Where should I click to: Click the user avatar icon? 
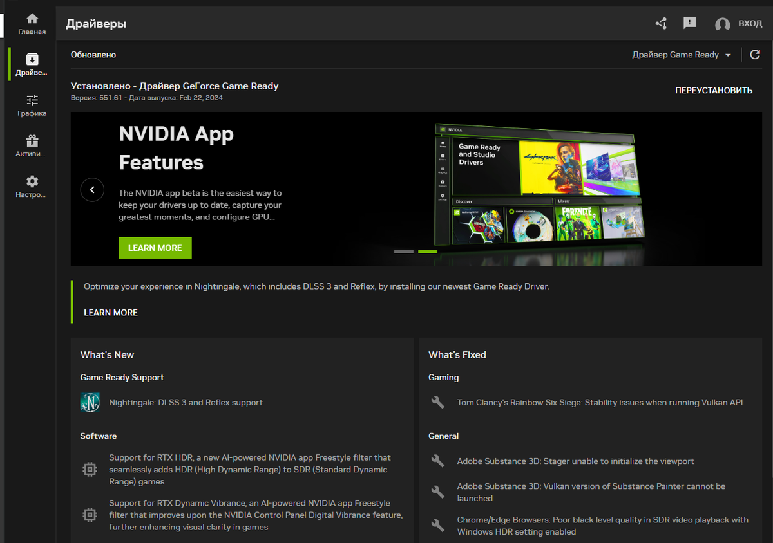(x=723, y=24)
